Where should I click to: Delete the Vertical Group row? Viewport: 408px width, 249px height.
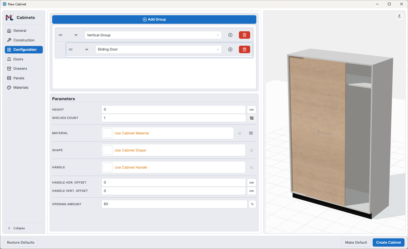click(245, 35)
